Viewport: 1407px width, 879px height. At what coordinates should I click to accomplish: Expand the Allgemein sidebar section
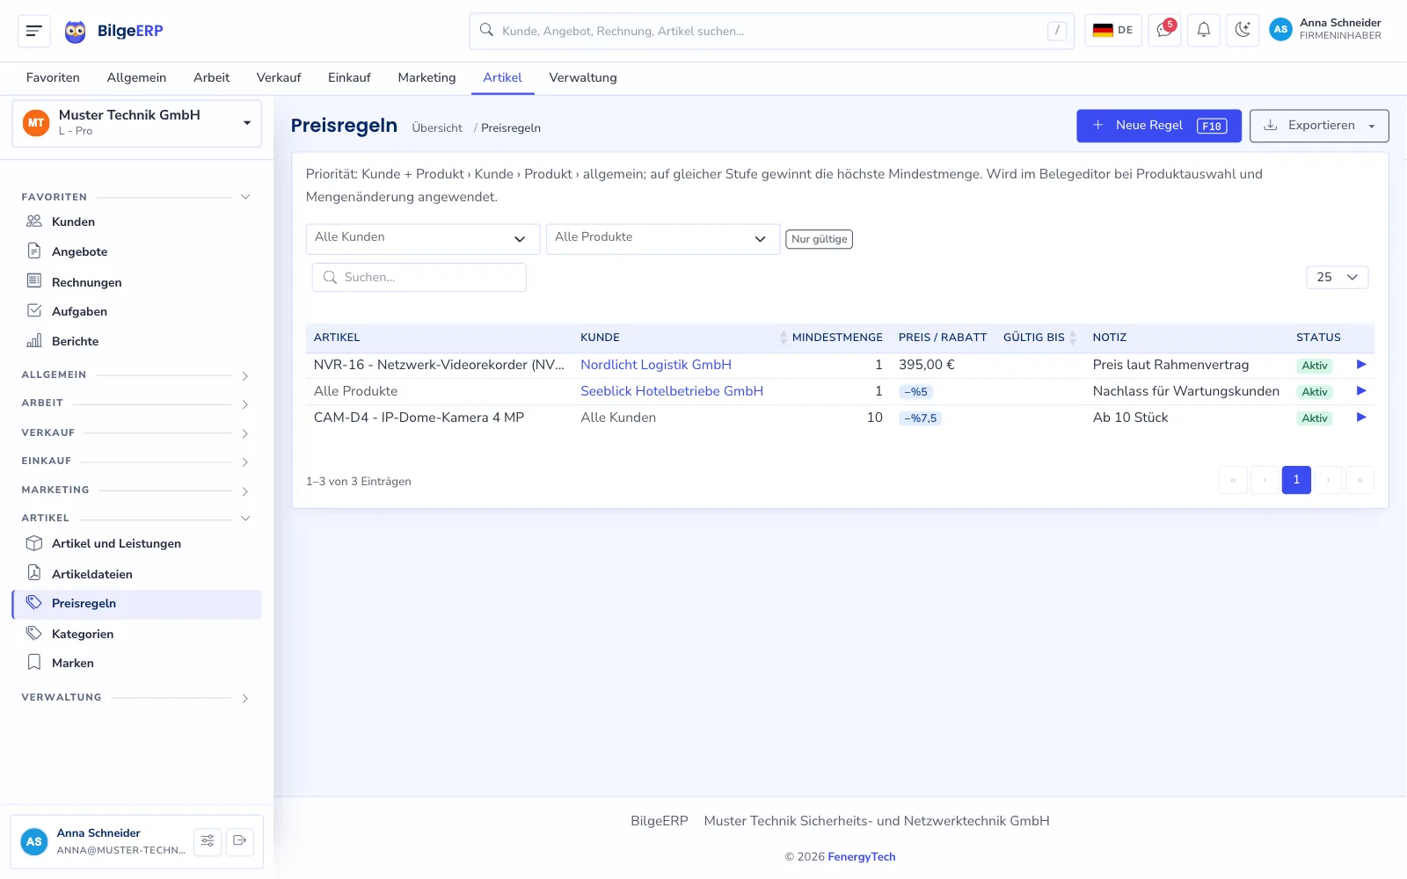point(135,375)
